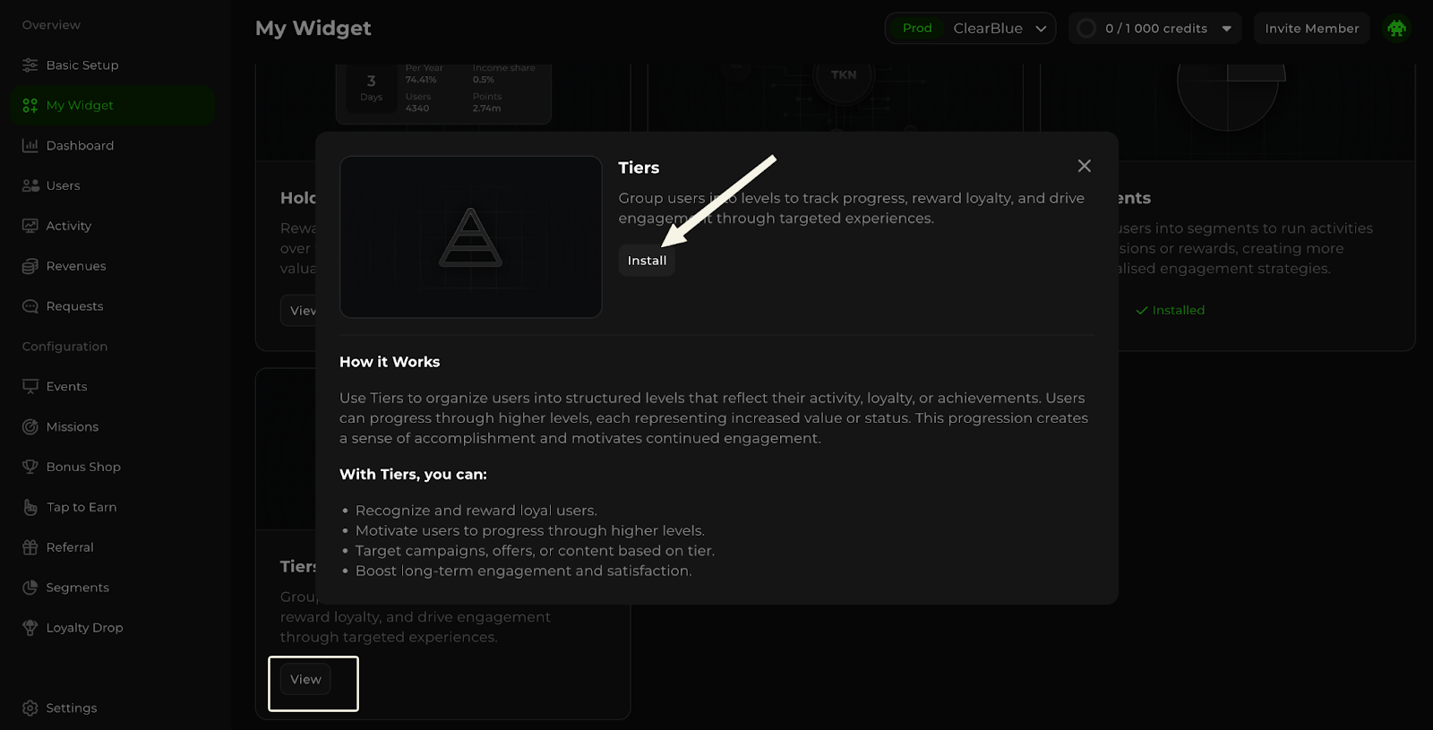The height and width of the screenshot is (730, 1433).
Task: Click the Loyalty Drop parachute icon
Action: 30,628
